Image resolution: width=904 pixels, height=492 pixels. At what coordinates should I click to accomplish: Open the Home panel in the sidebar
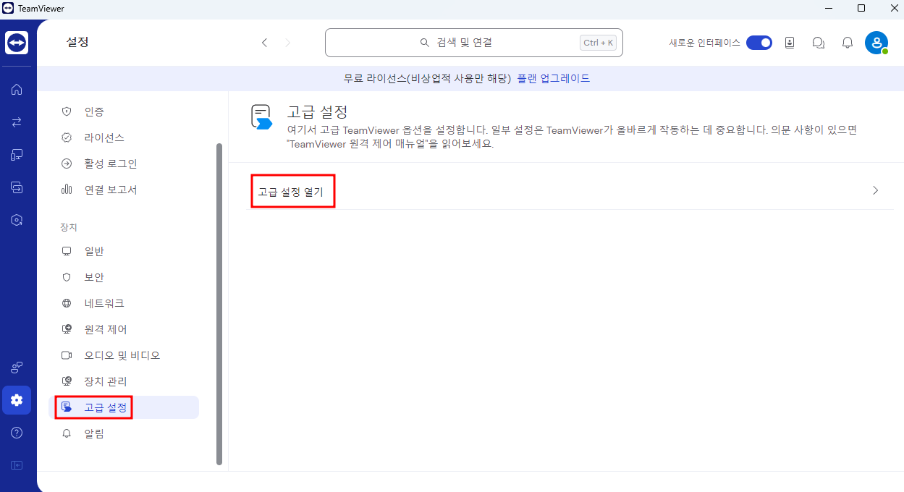pyautogui.click(x=17, y=89)
